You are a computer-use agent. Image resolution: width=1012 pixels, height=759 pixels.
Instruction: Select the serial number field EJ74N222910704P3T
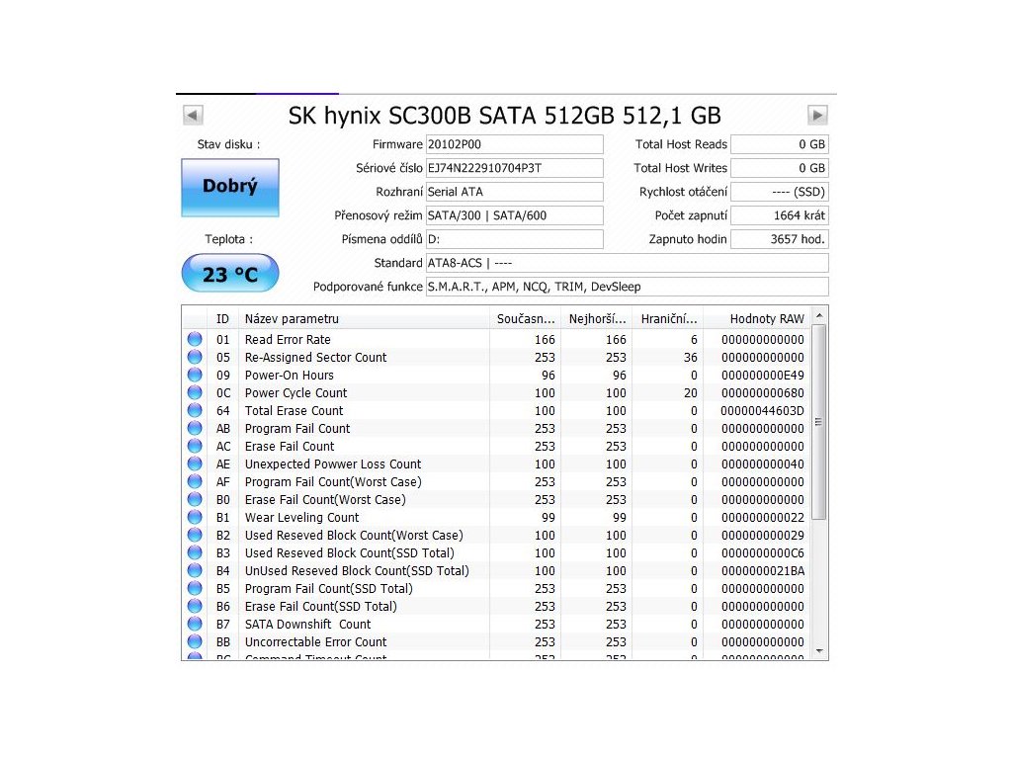[514, 168]
